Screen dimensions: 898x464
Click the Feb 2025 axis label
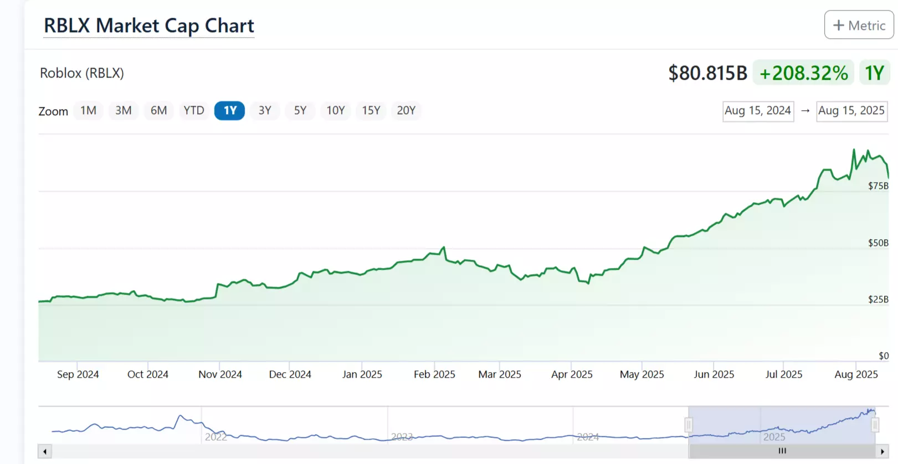tap(434, 374)
